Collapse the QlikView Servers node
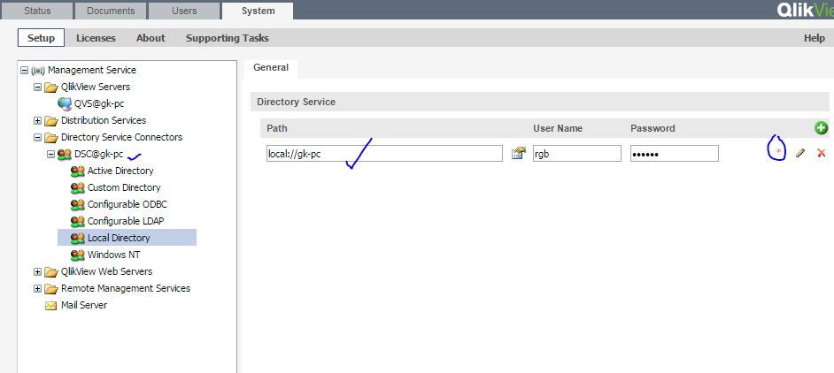834x373 pixels. 37,87
